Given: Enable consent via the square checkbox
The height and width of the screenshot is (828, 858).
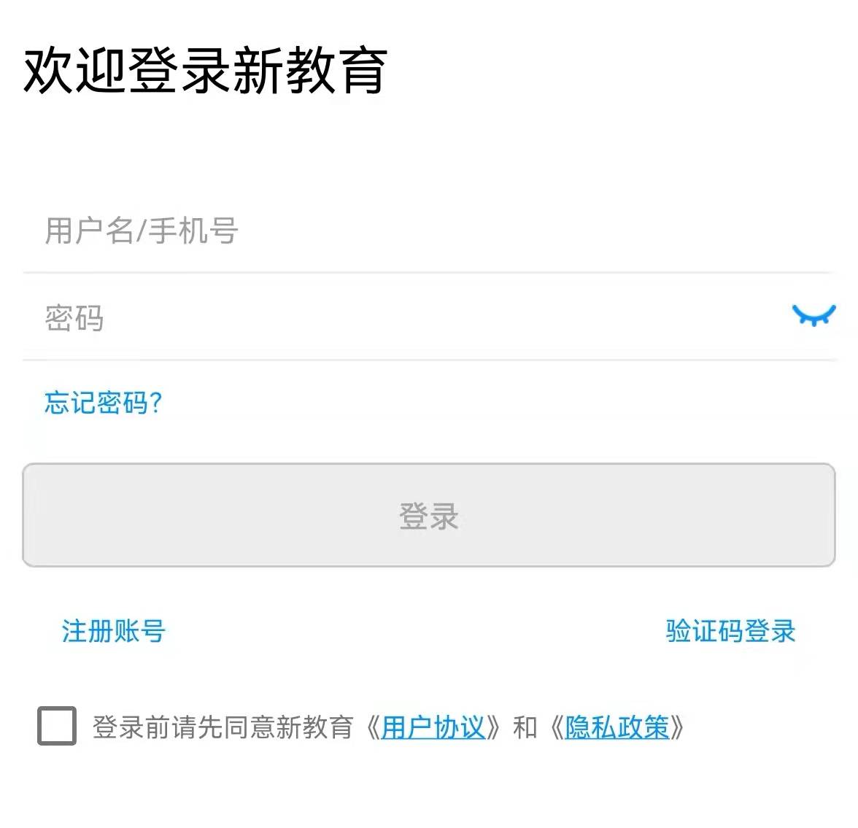Looking at the screenshot, I should (57, 726).
